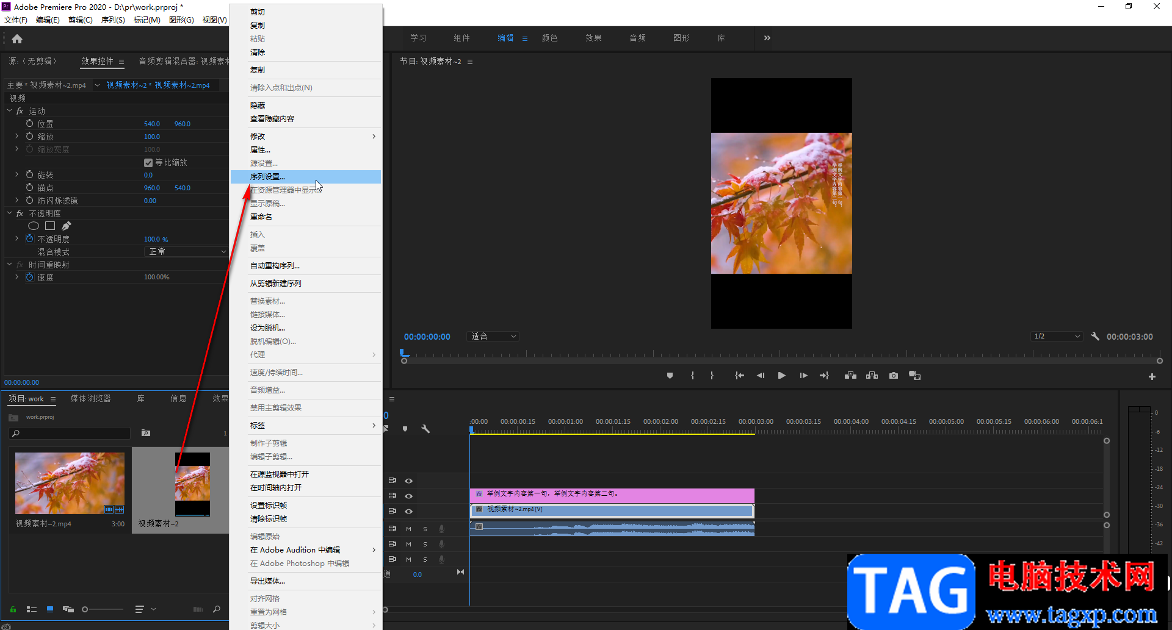Image resolution: width=1172 pixels, height=630 pixels.
Task: Step forward one frame
Action: pos(803,376)
